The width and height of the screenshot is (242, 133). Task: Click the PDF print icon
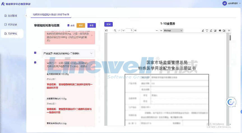point(220,30)
